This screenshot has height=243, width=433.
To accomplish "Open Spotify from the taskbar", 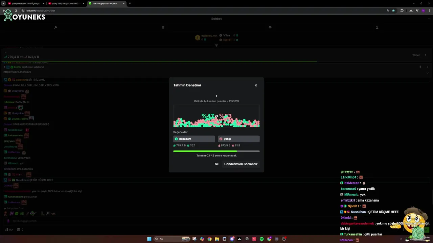I will pyautogui.click(x=261, y=239).
